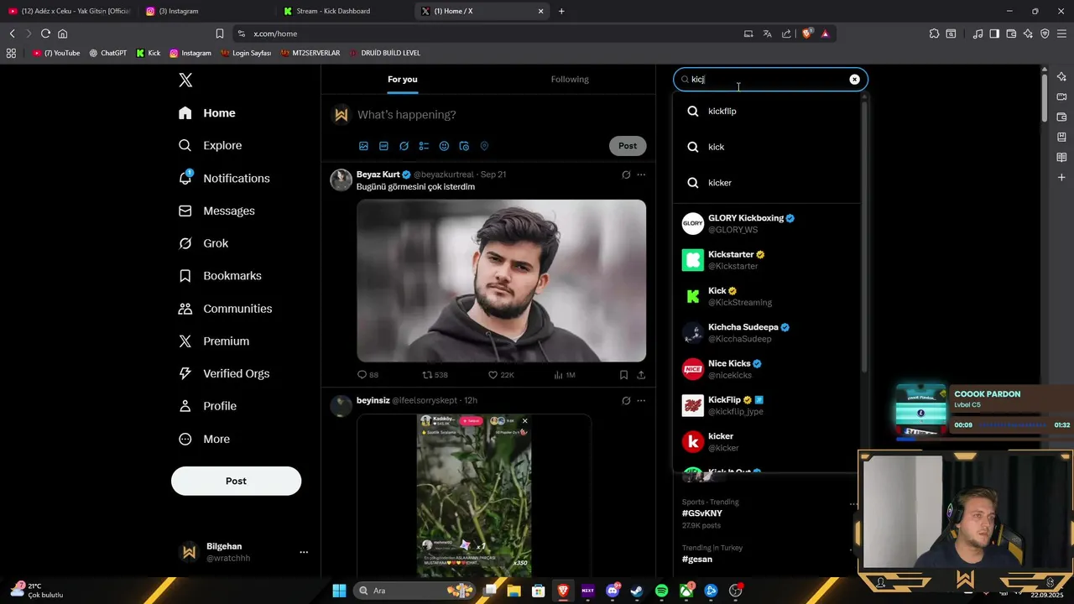Open Profile in the sidebar
The height and width of the screenshot is (604, 1074).
click(x=207, y=406)
